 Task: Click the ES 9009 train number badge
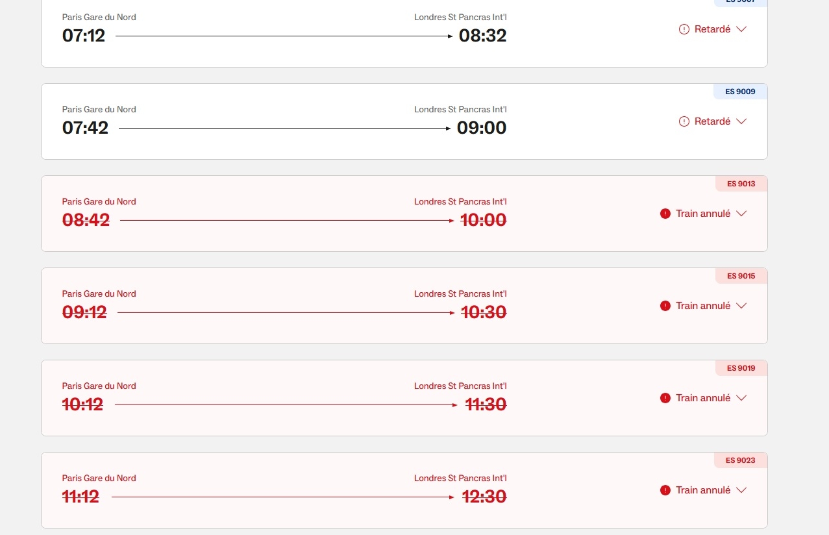point(741,92)
